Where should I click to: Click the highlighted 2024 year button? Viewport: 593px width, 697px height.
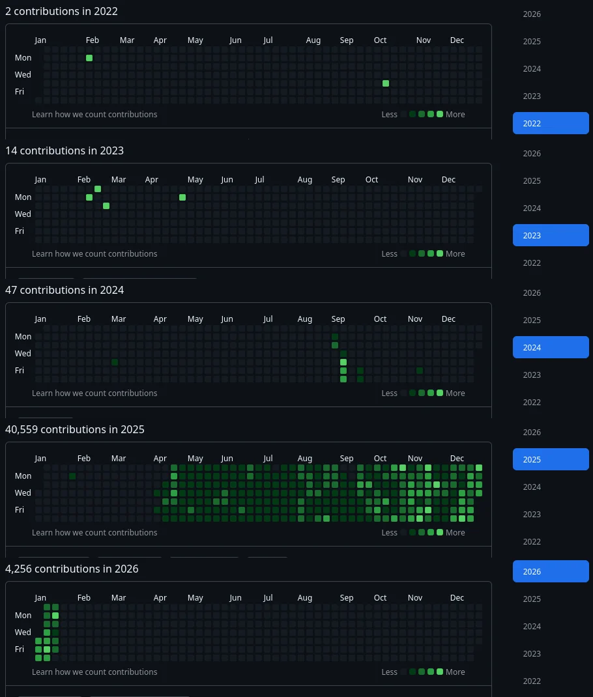[x=551, y=347]
